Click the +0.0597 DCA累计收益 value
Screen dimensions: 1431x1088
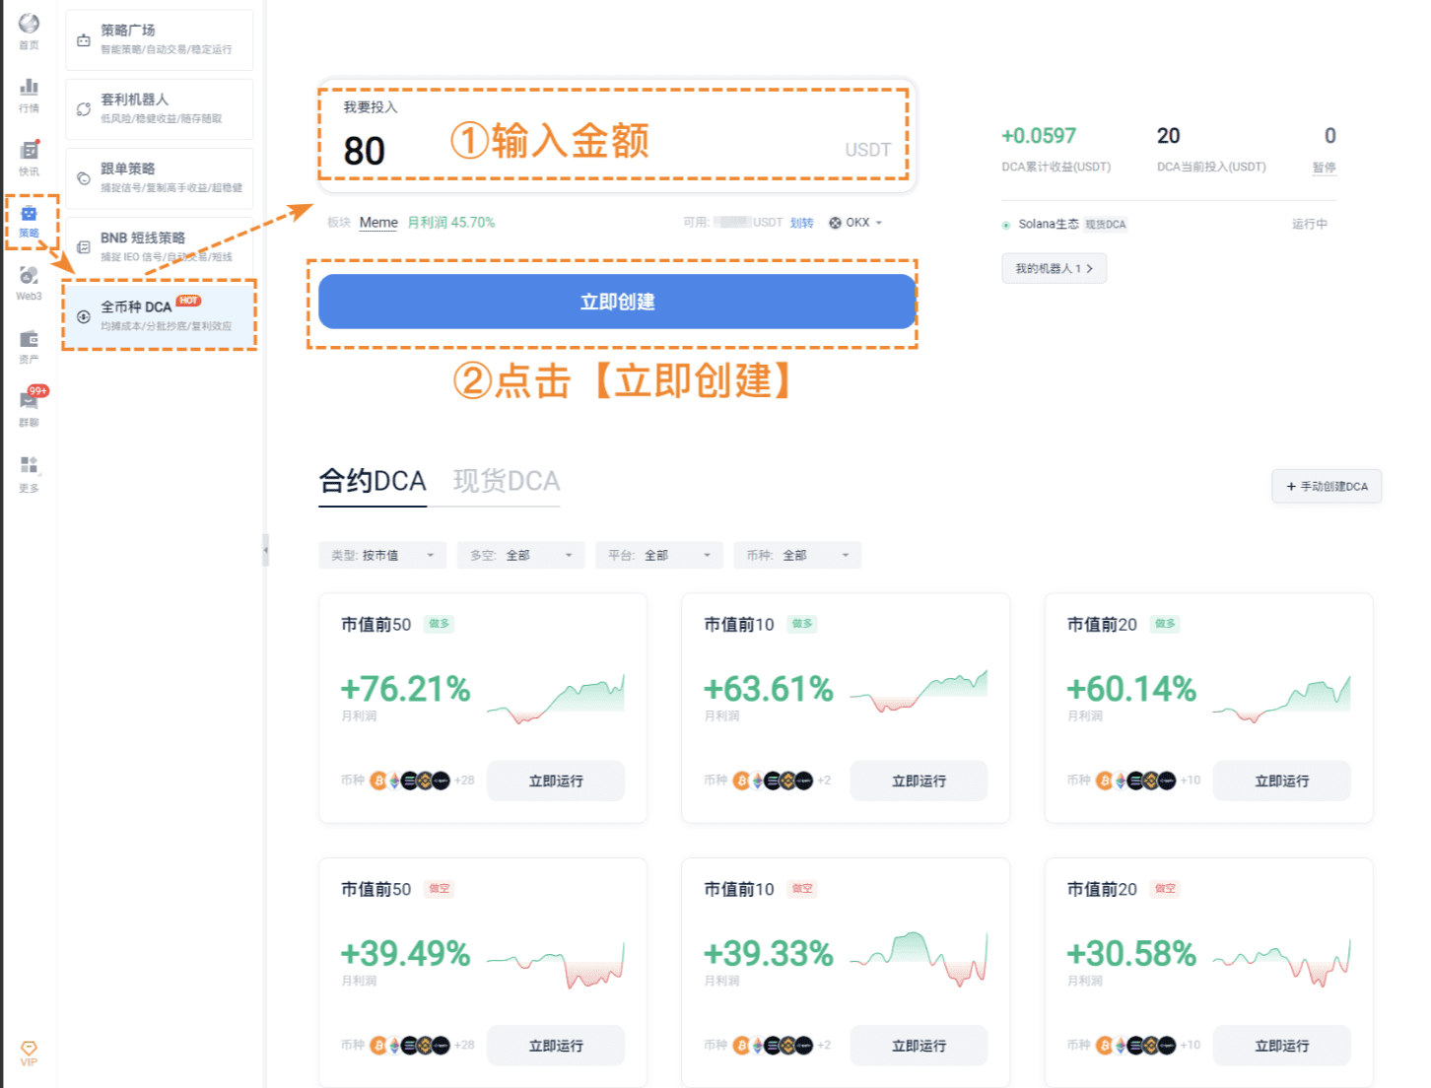coord(1039,136)
